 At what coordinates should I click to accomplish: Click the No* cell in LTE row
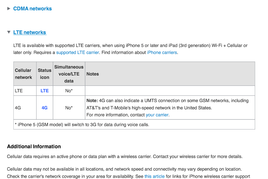69,91
